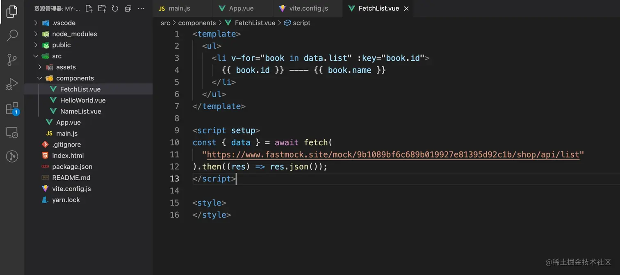Open NameList.vue in the file tree
Screen dimensions: 620x275
click(89, 111)
